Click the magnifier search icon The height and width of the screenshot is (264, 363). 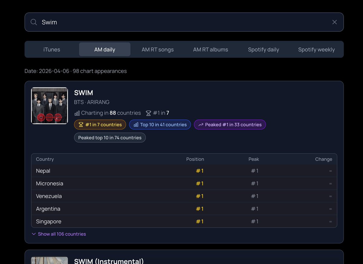click(x=34, y=22)
